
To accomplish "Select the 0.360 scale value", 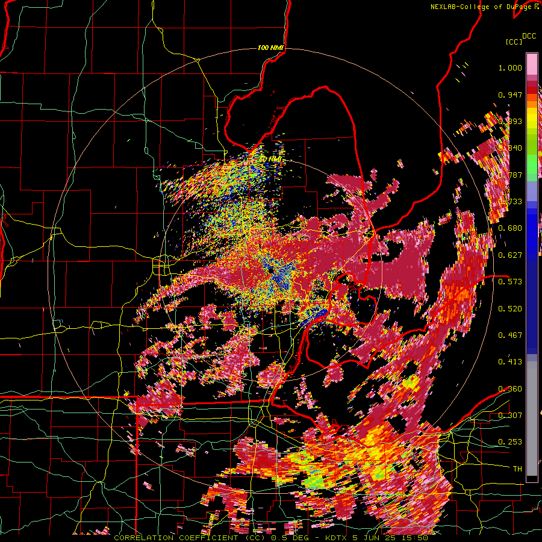I will 510,389.
